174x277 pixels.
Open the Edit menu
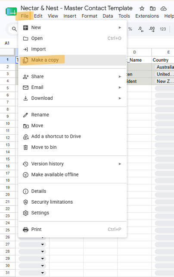pyautogui.click(x=38, y=16)
